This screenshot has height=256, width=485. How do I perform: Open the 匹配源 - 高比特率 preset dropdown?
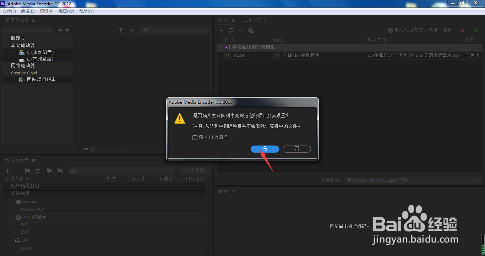click(x=277, y=55)
